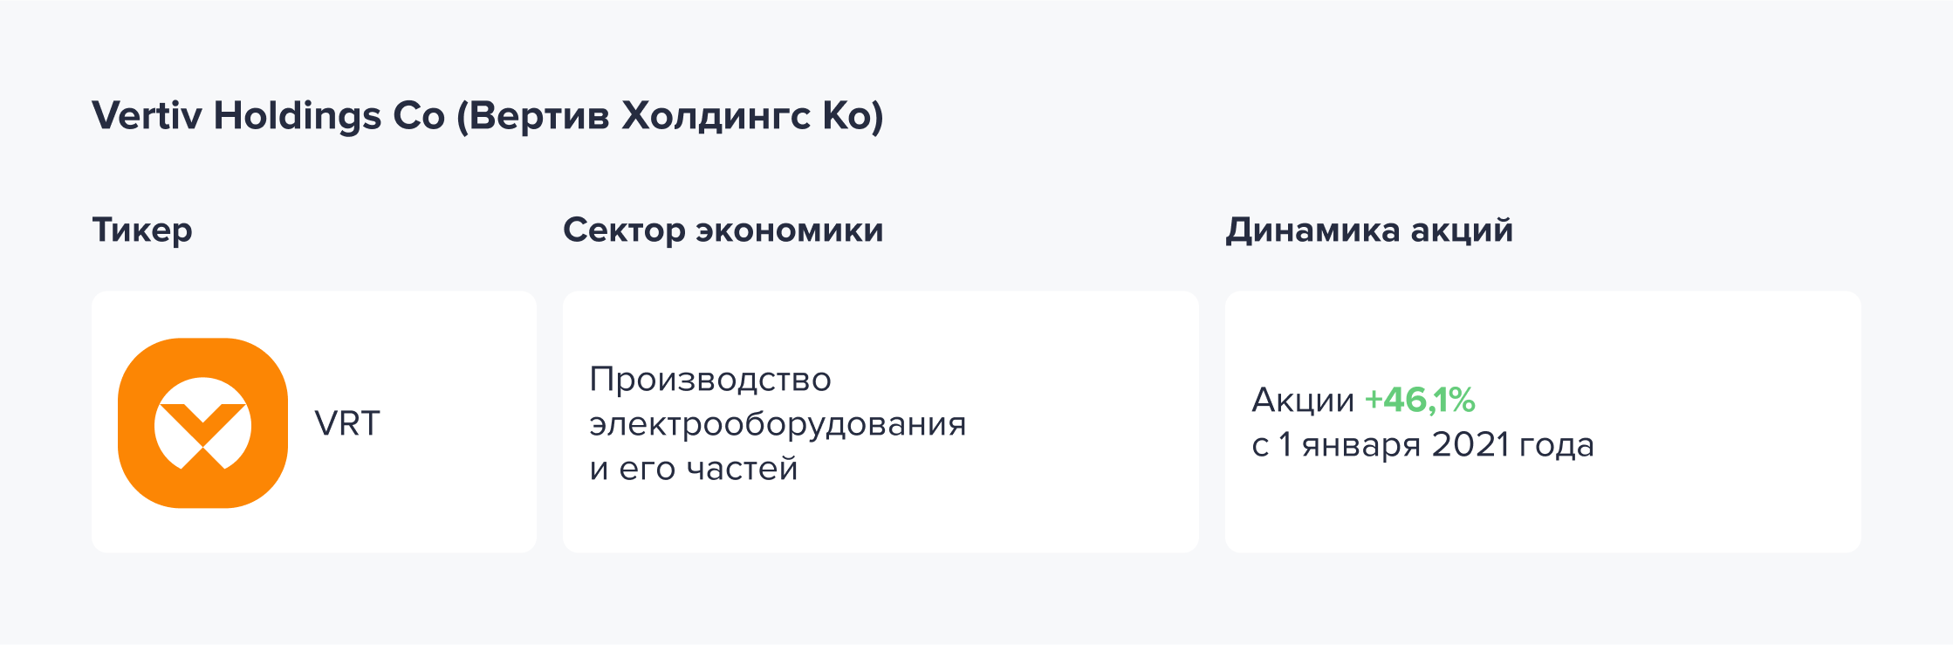This screenshot has width=1953, height=645.
Task: Click the line и его частей
Action: (694, 469)
